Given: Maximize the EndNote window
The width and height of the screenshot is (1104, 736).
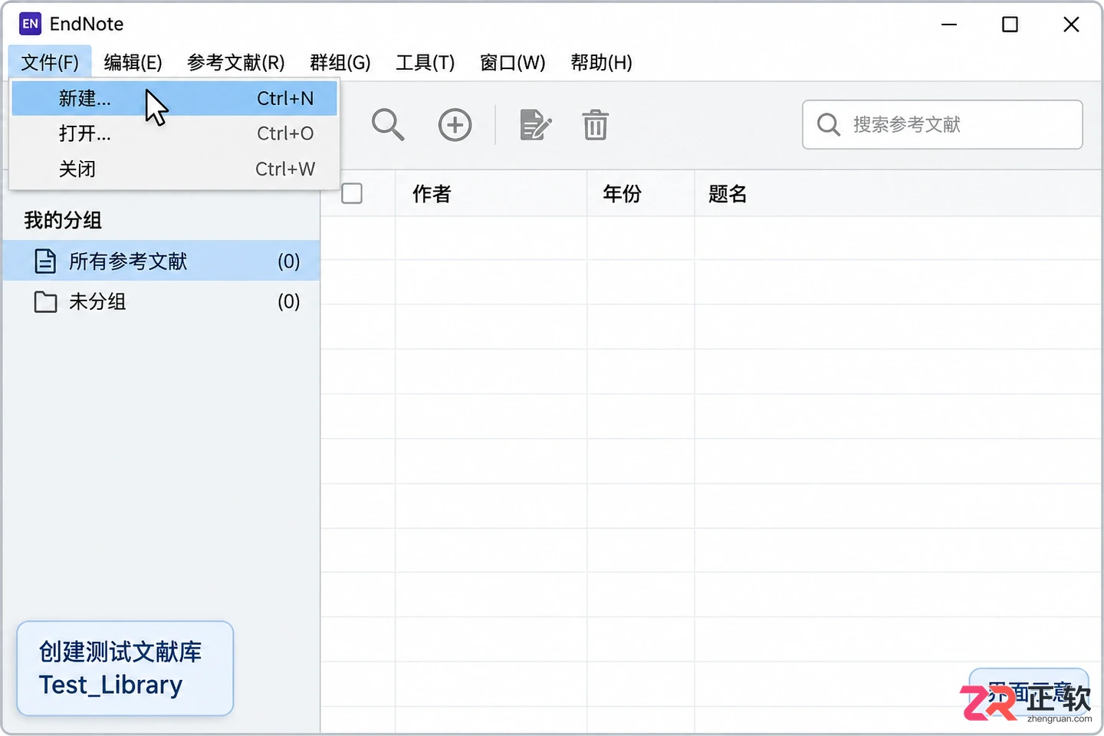Looking at the screenshot, I should click(1010, 25).
